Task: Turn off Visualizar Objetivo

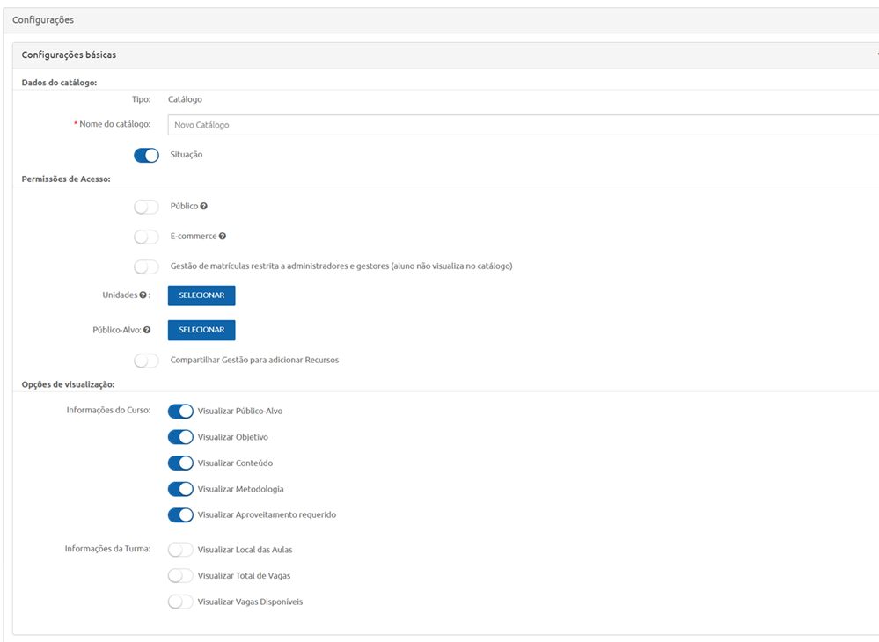Action: coord(180,437)
